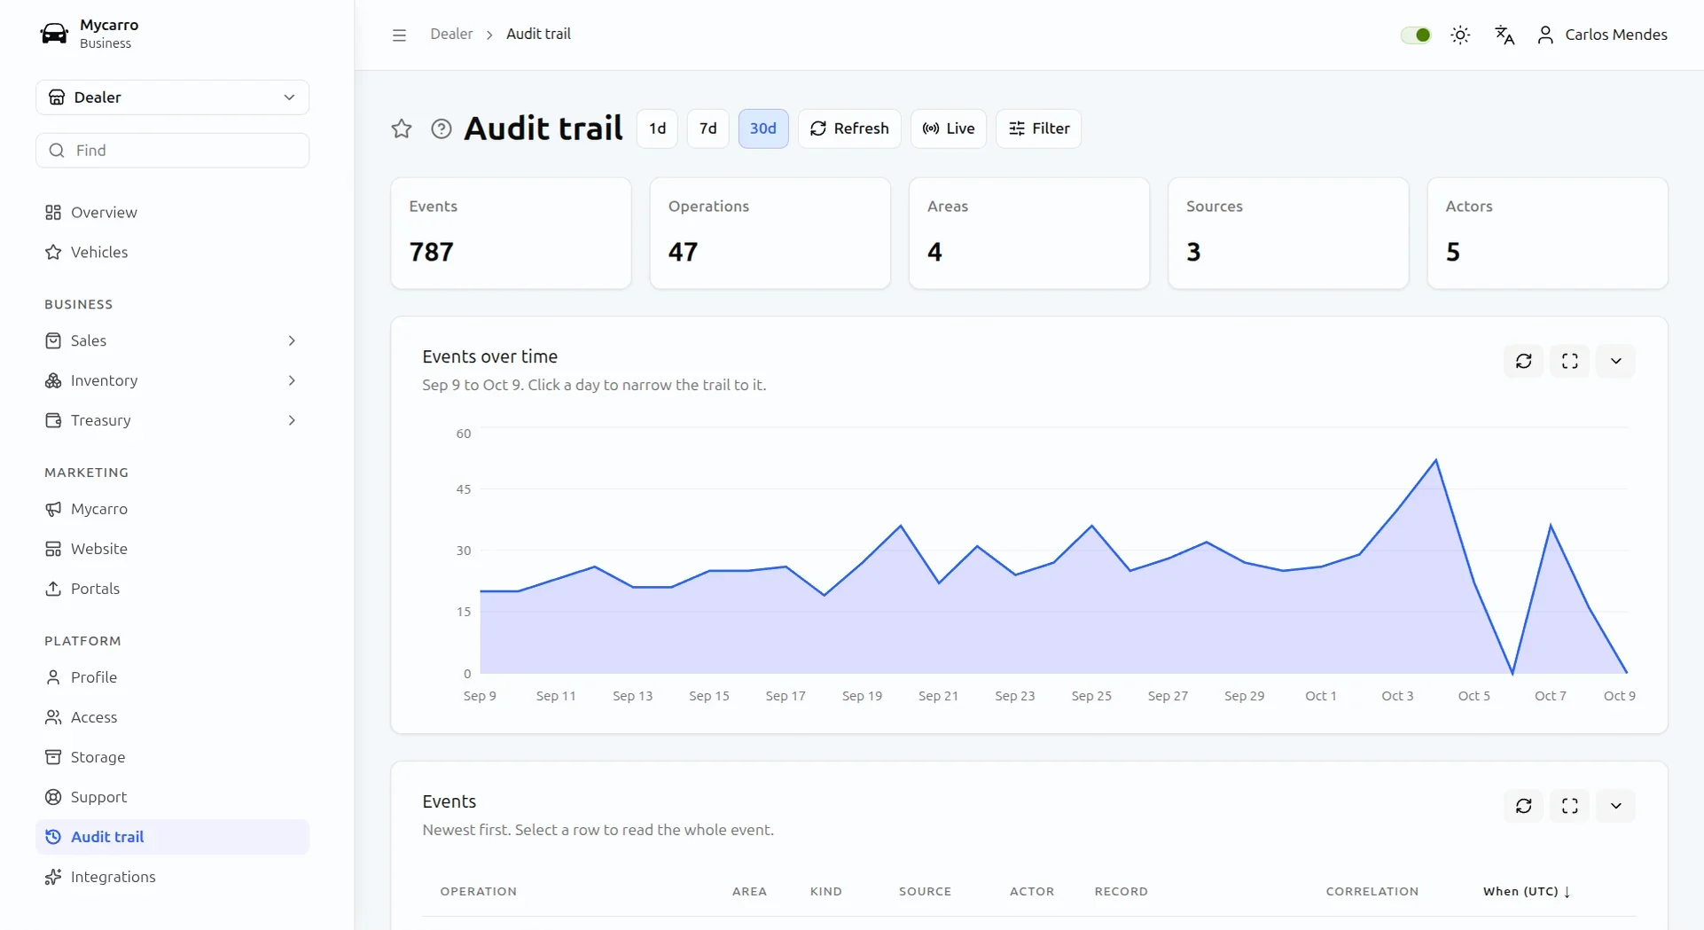Expand the Treasury submenu chevron
The height and width of the screenshot is (930, 1704).
[292, 420]
